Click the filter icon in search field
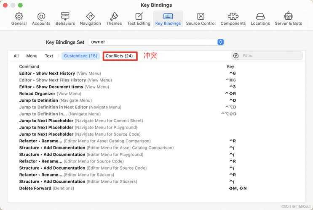This screenshot has height=210, width=313. click(x=236, y=55)
